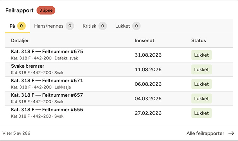238x141 pixels.
Task: Click the Viser 5 av 286 text
Action: (16, 133)
